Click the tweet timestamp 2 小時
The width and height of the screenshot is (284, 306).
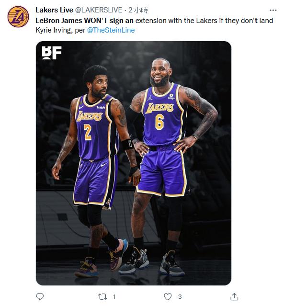[138, 10]
